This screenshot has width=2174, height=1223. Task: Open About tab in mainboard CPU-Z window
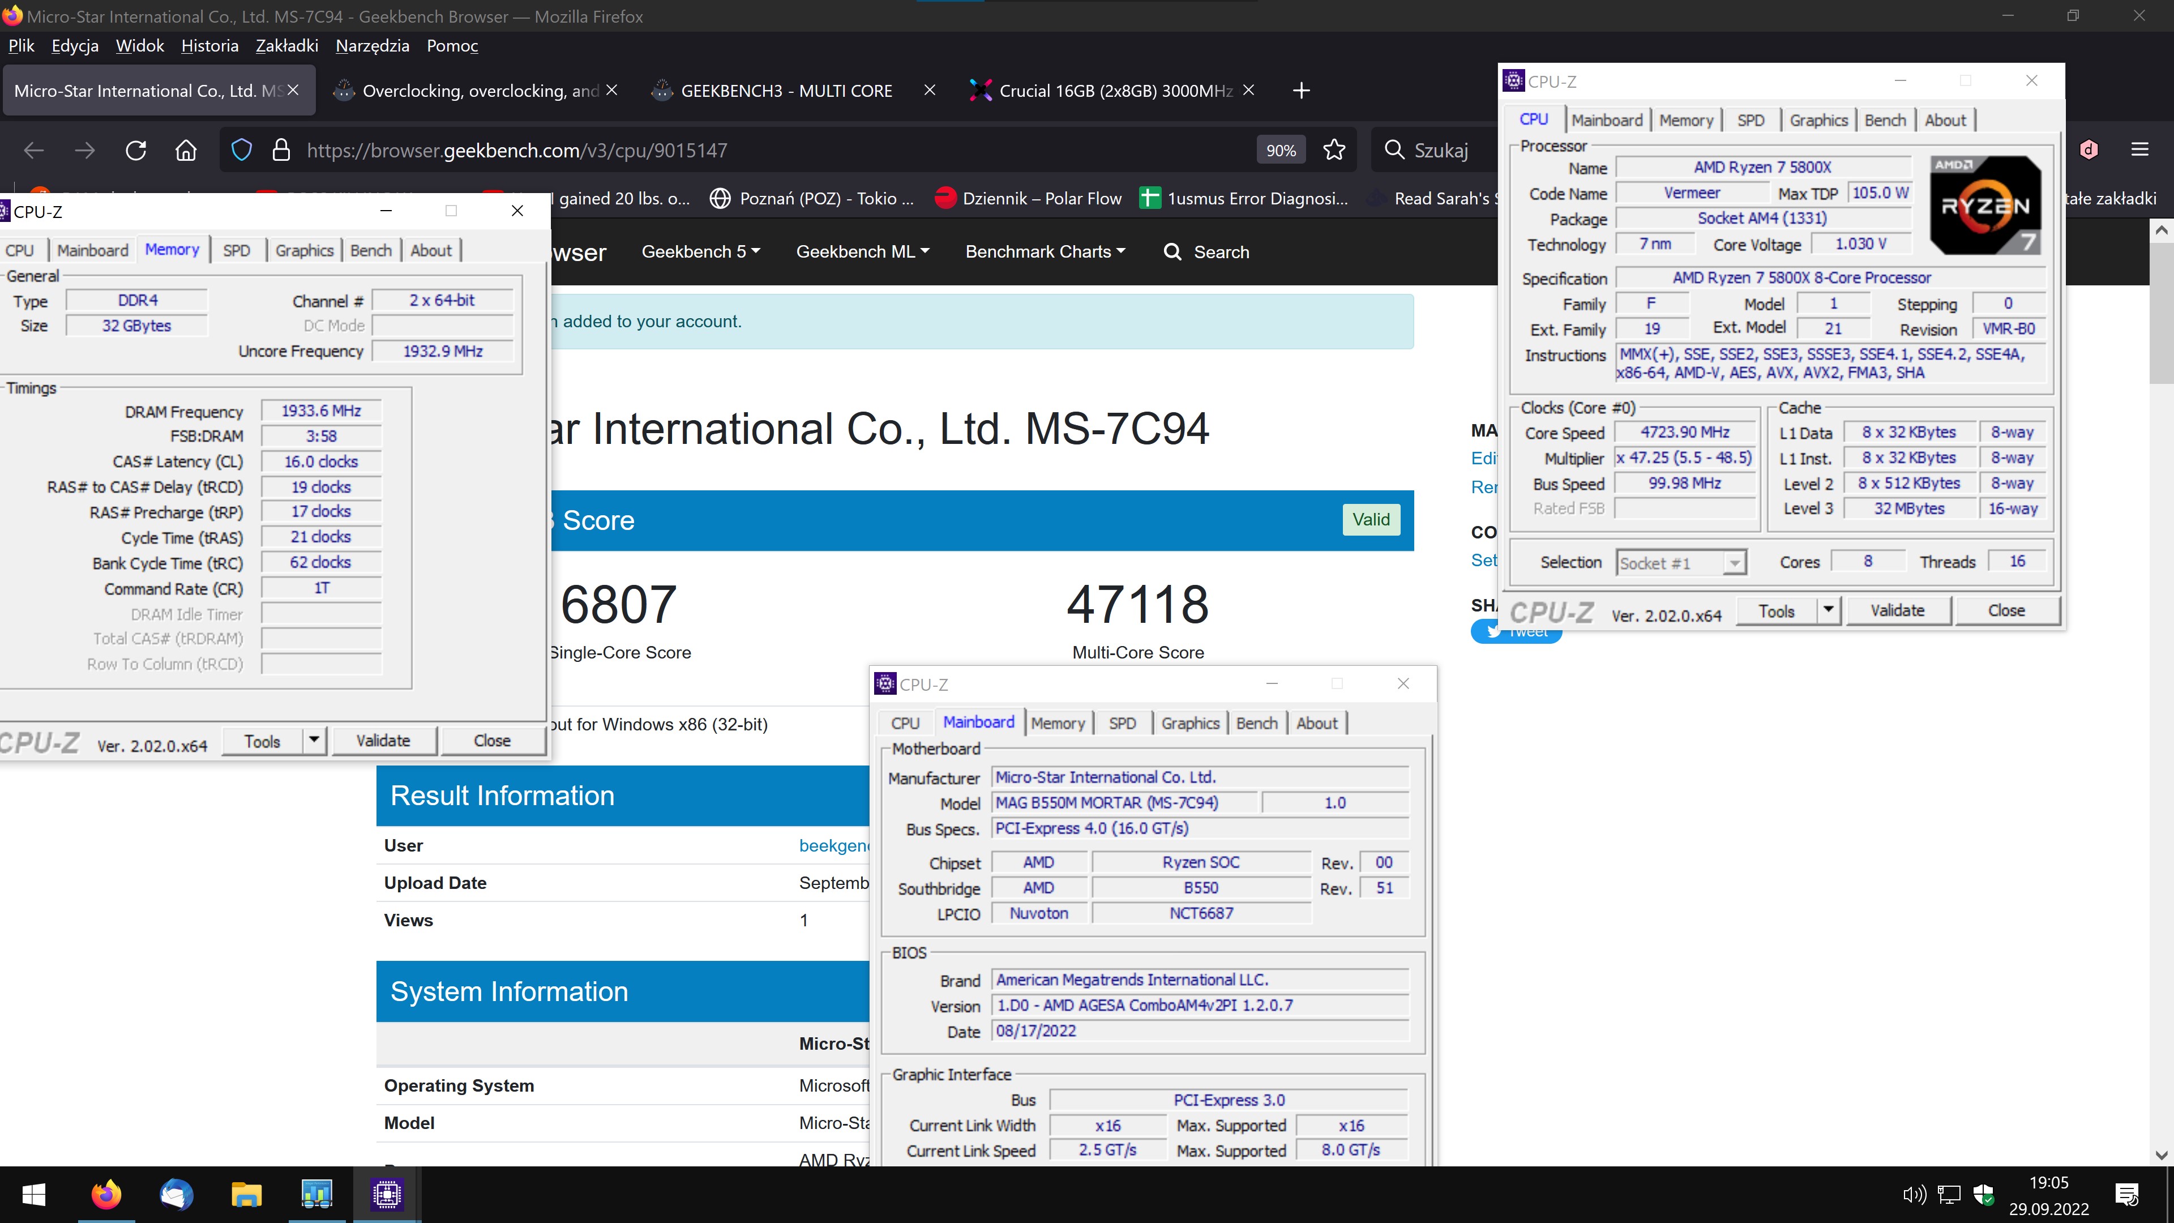click(1316, 722)
